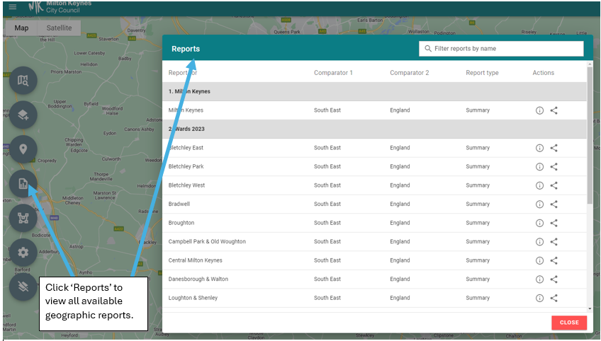Click the reports list scrollbar down arrow
Viewport: 601px width, 341px height.
pos(590,308)
